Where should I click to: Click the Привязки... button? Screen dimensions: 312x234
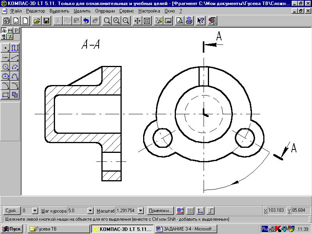pos(160,211)
